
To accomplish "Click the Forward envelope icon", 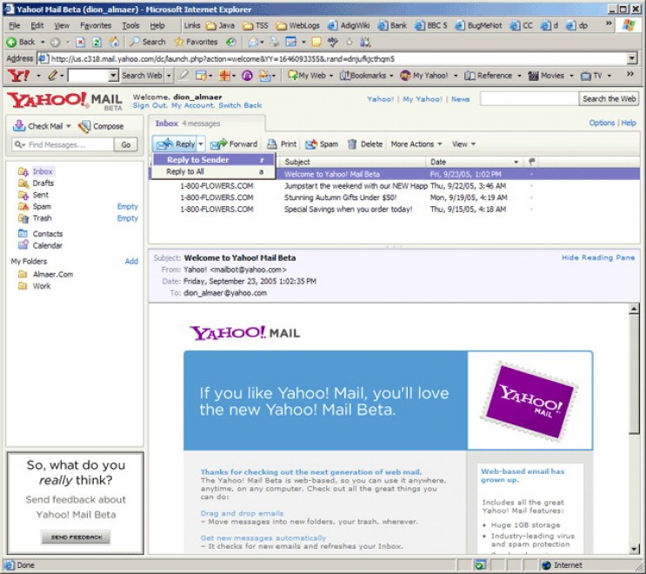I will point(218,143).
